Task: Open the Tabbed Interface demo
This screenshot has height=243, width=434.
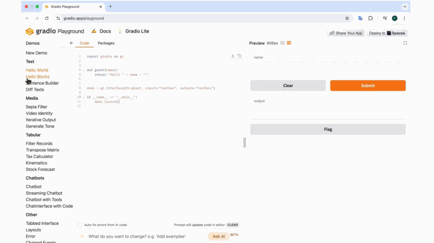Action: 42,223
